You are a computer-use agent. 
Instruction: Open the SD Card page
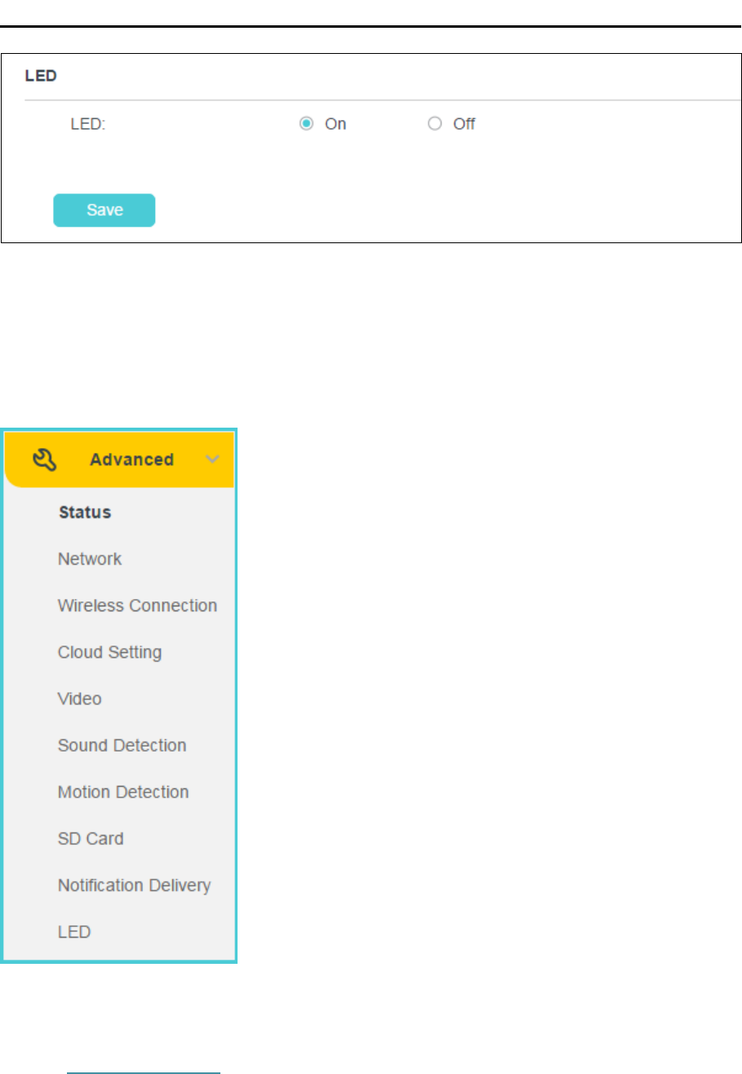point(91,838)
